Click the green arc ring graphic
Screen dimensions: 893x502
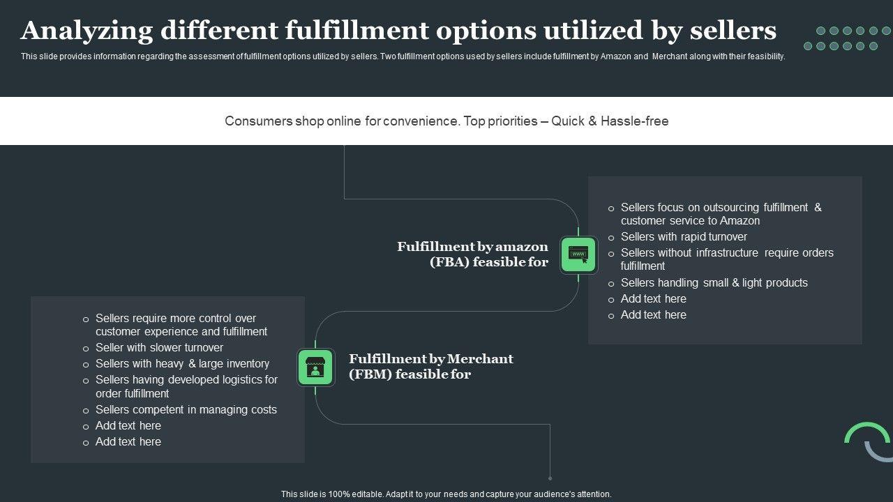[x=866, y=432]
